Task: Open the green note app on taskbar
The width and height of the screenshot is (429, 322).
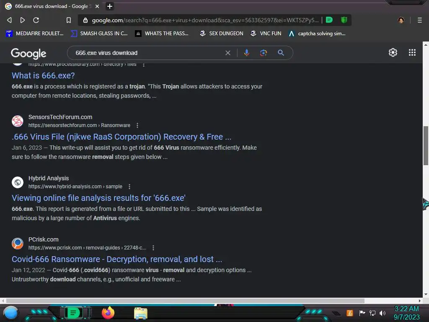Action: [x=73, y=313]
